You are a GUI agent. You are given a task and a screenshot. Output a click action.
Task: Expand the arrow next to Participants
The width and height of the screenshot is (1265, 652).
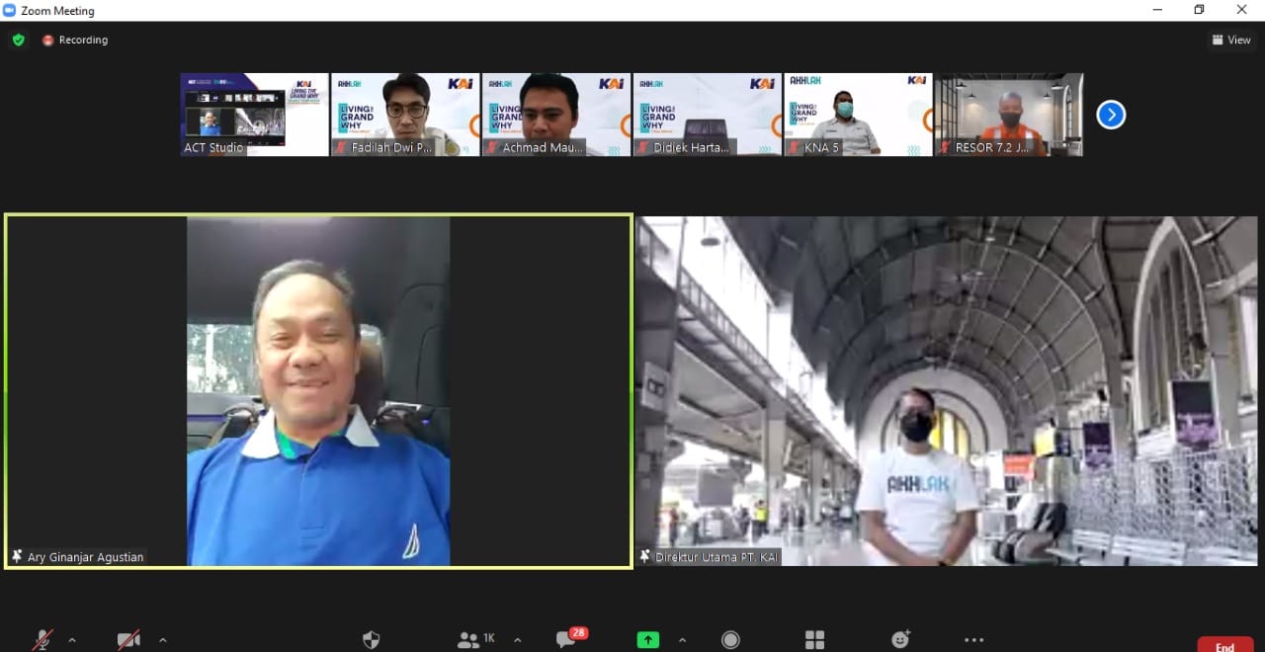[517, 640]
